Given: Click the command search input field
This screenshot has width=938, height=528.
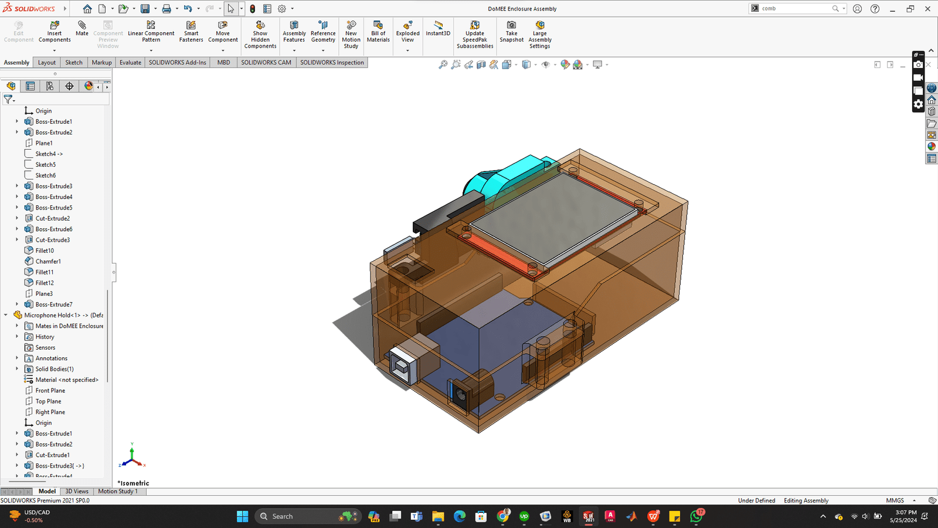Looking at the screenshot, I should click(x=794, y=9).
